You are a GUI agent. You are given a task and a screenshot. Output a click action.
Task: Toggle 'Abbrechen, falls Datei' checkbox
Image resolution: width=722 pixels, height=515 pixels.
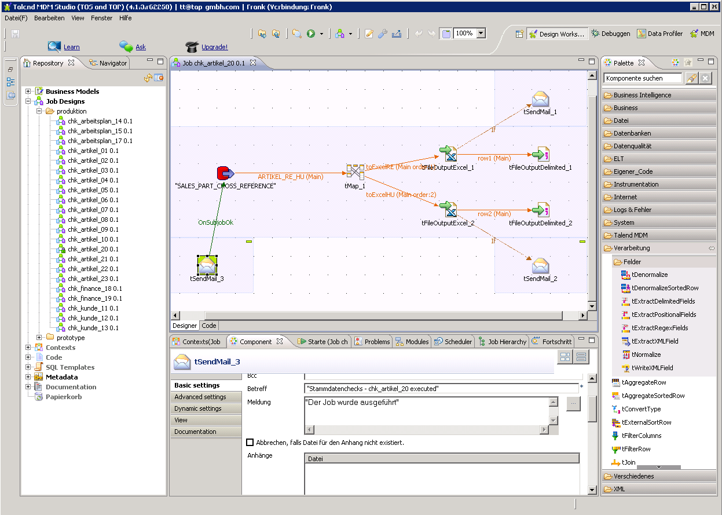tap(250, 442)
